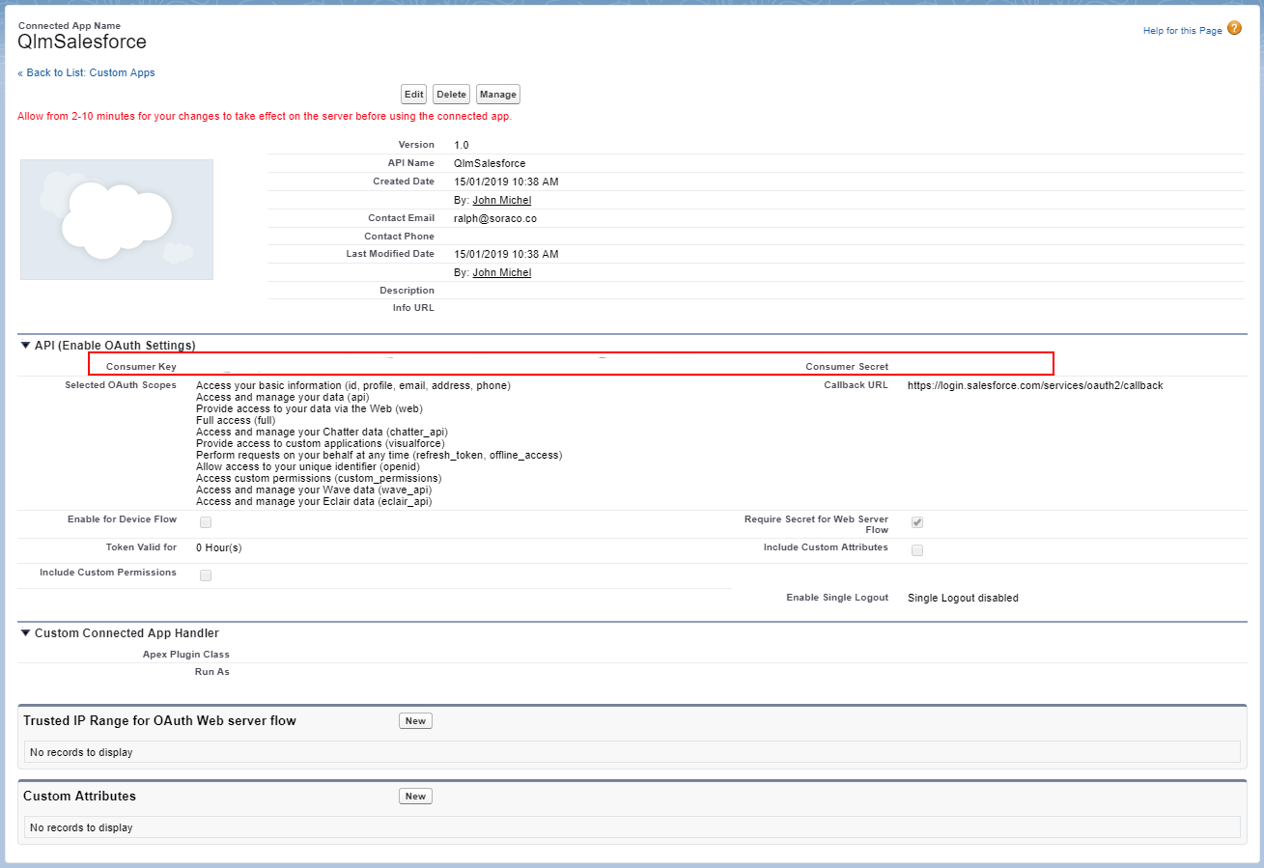Click the Version value 1.0
1264x868 pixels.
tap(462, 145)
